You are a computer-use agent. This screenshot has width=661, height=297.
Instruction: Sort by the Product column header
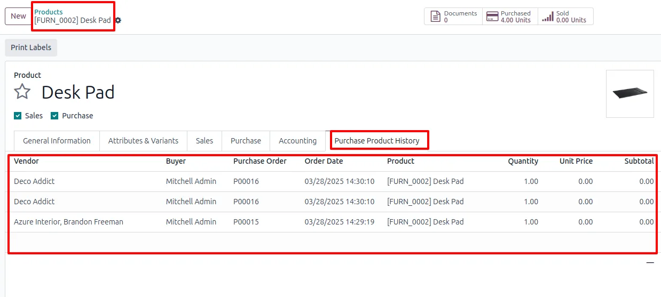pos(400,161)
